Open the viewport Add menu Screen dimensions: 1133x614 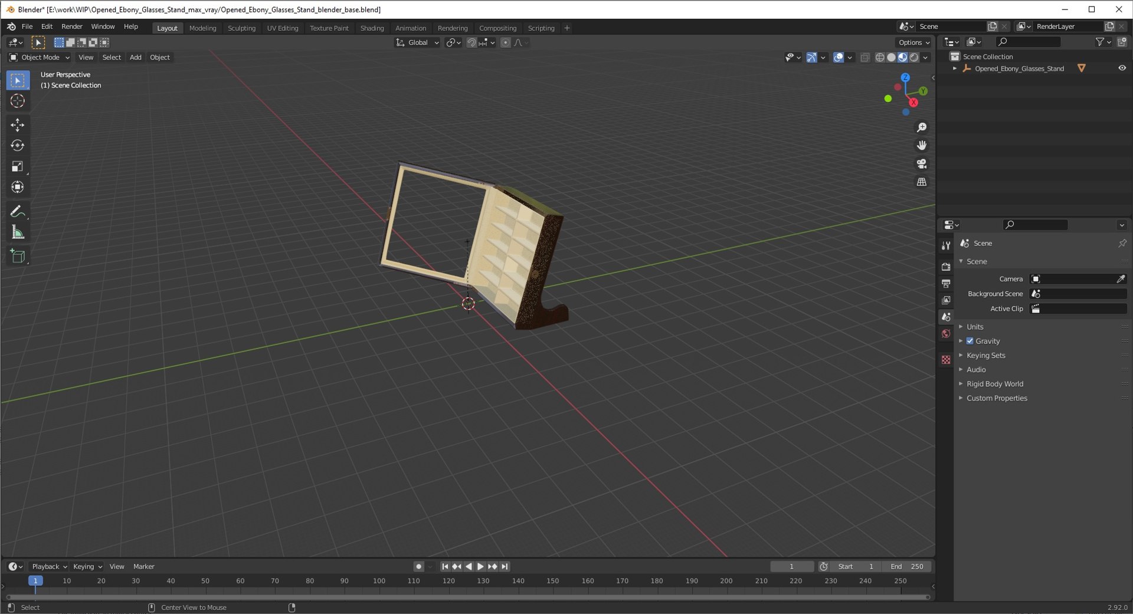click(136, 57)
